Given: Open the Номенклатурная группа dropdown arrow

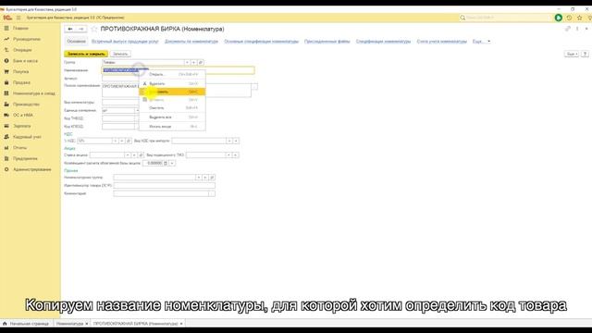Looking at the screenshot, I should (x=198, y=178).
